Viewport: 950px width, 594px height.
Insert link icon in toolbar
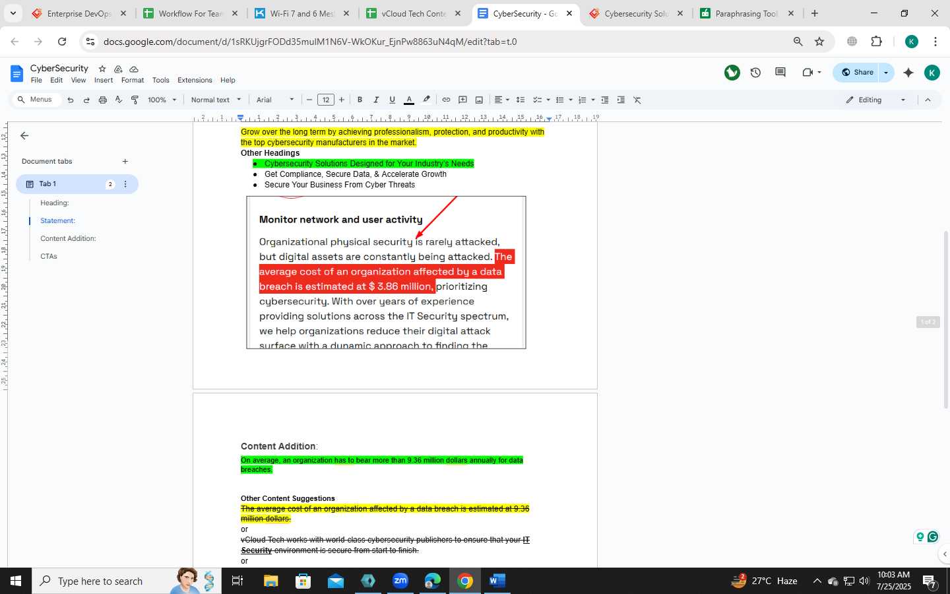pyautogui.click(x=446, y=100)
